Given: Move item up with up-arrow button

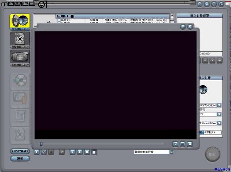Looking at the screenshot, I should coord(213,61).
